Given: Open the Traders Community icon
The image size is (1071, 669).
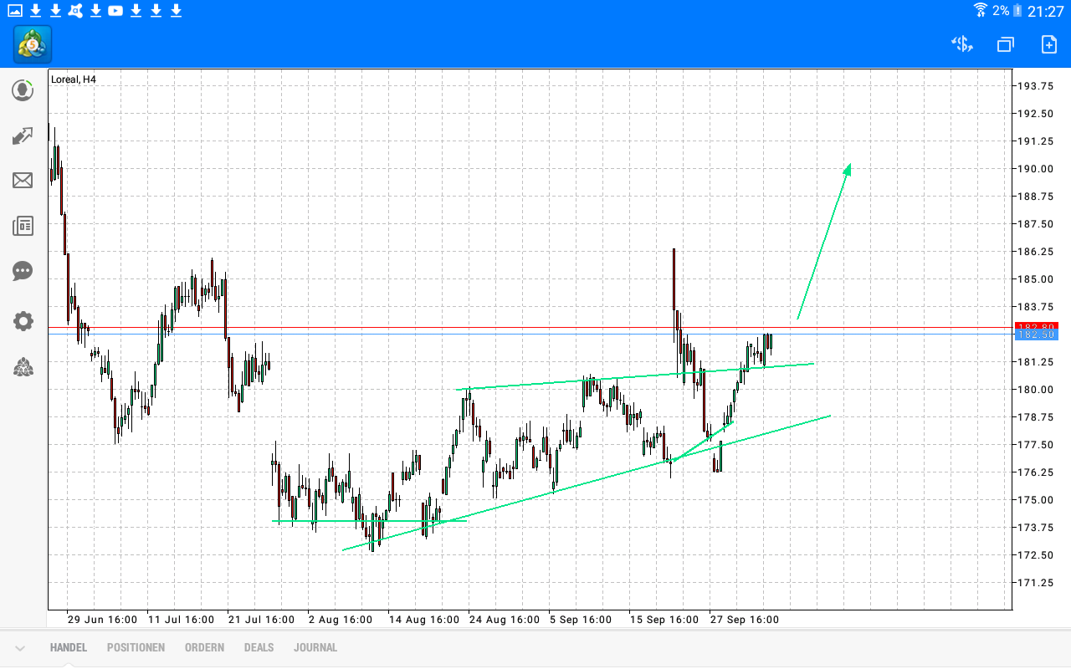Looking at the screenshot, I should 23,367.
